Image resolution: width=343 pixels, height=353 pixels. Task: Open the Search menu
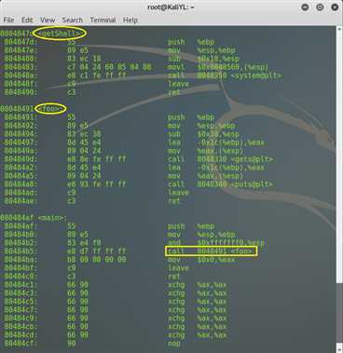pyautogui.click(x=72, y=20)
